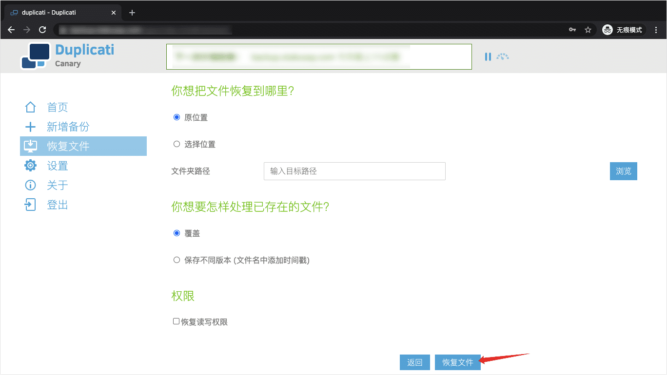Image resolution: width=667 pixels, height=375 pixels.
Task: Click the 你想要怎样处理已存在的文件? heading
Action: click(250, 206)
